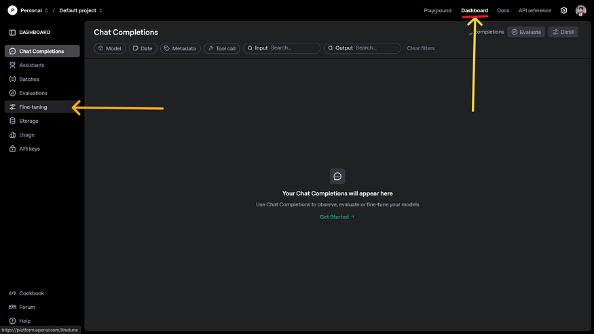
Task: Open Usage in the sidebar
Action: pos(42,135)
